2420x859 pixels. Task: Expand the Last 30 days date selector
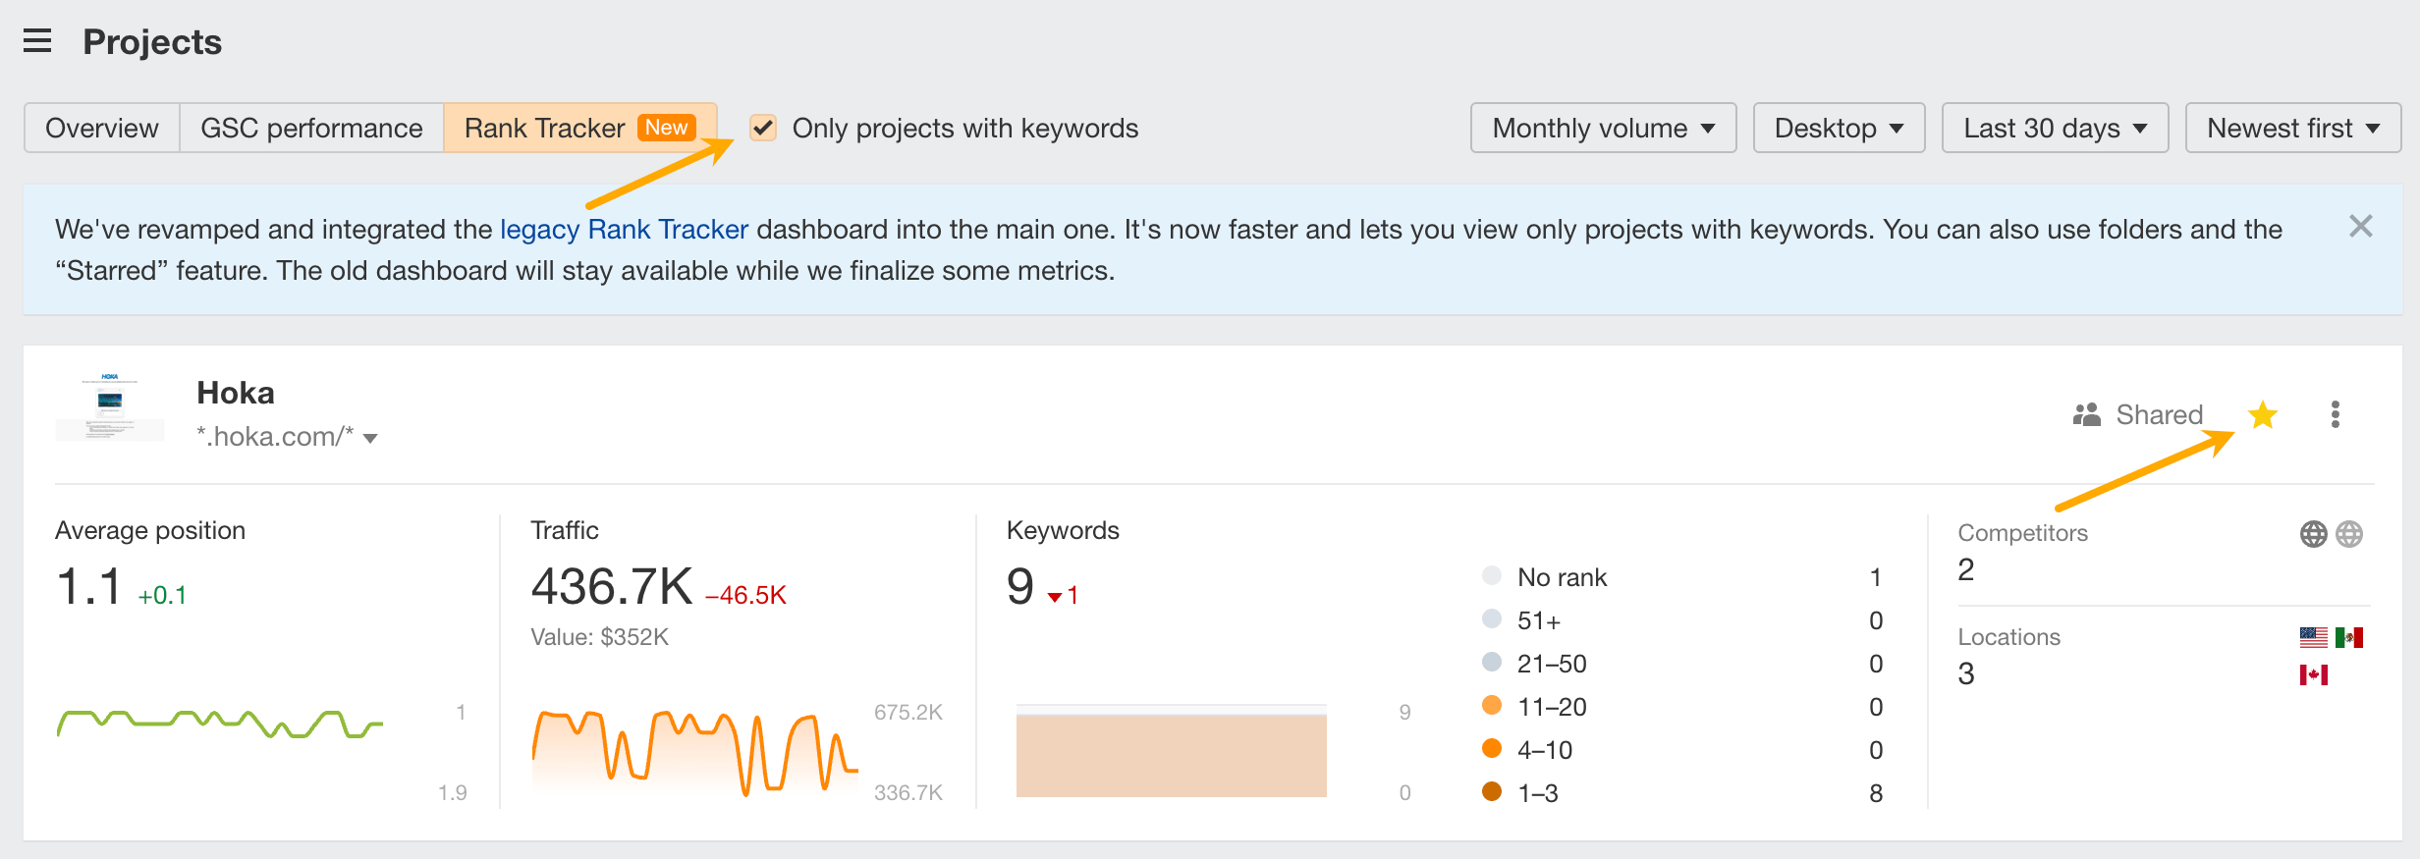click(x=2055, y=128)
